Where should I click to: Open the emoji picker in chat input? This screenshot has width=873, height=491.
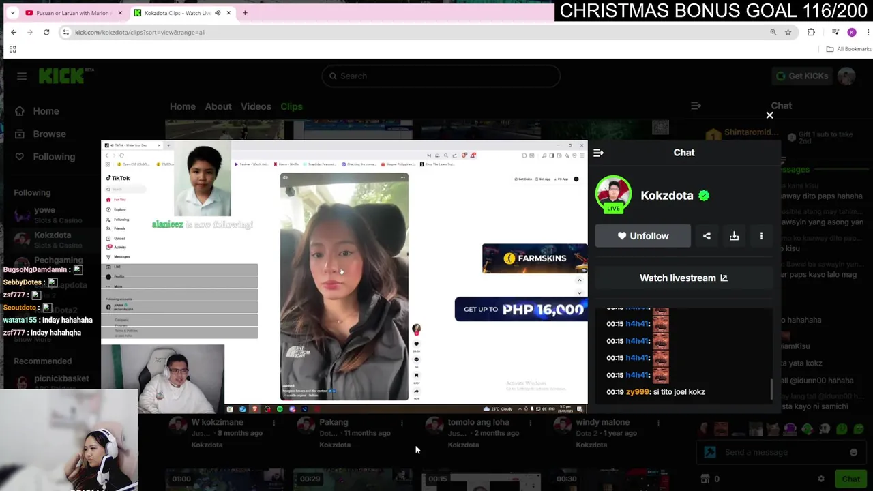[x=853, y=452]
